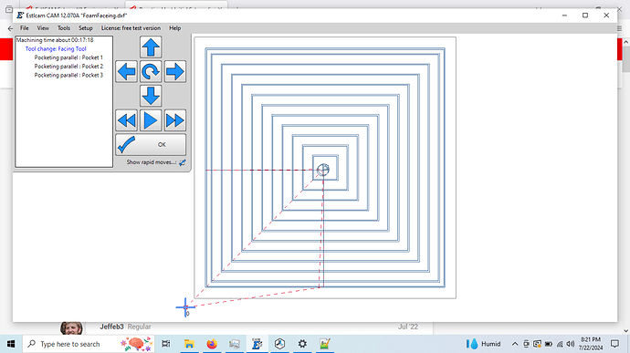Viewport: 630px width, 353px height.
Task: Rotate view with the circular arrow button
Action: [x=151, y=71]
